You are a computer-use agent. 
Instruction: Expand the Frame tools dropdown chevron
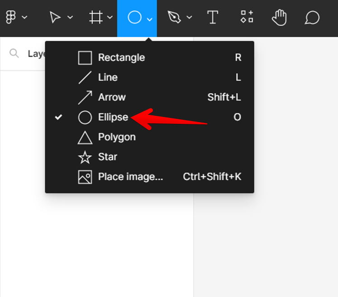click(110, 18)
